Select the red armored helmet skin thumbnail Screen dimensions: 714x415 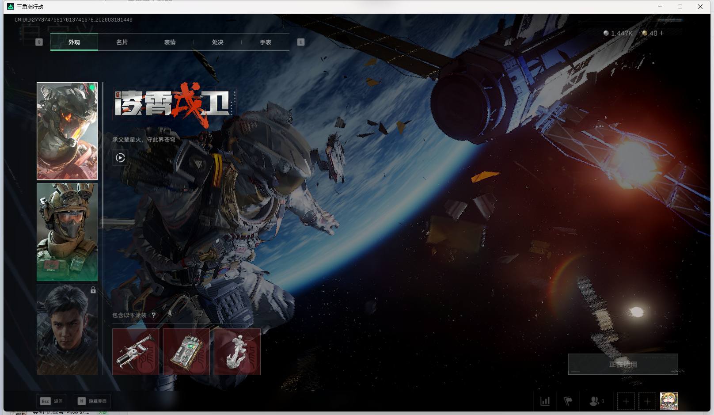coord(67,131)
